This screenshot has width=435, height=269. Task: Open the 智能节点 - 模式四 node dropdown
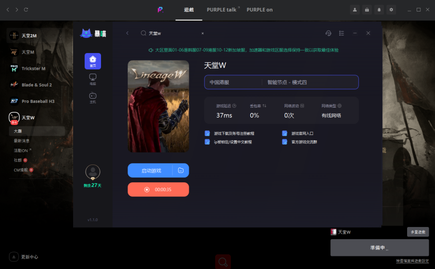(310, 82)
